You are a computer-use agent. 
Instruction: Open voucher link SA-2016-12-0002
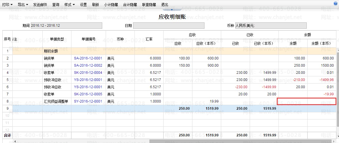coord(88,65)
